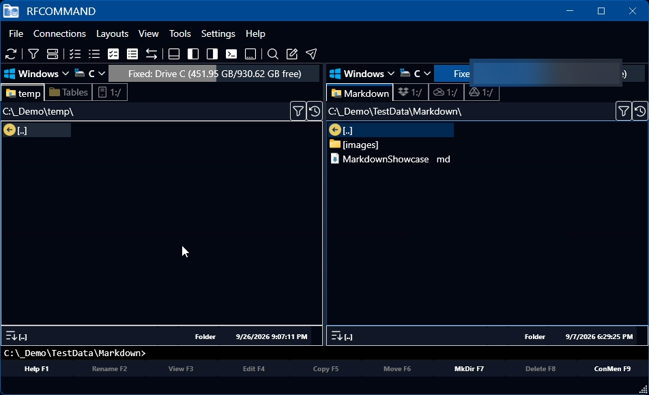Click the Help F1 button
The image size is (649, 395).
(x=36, y=368)
